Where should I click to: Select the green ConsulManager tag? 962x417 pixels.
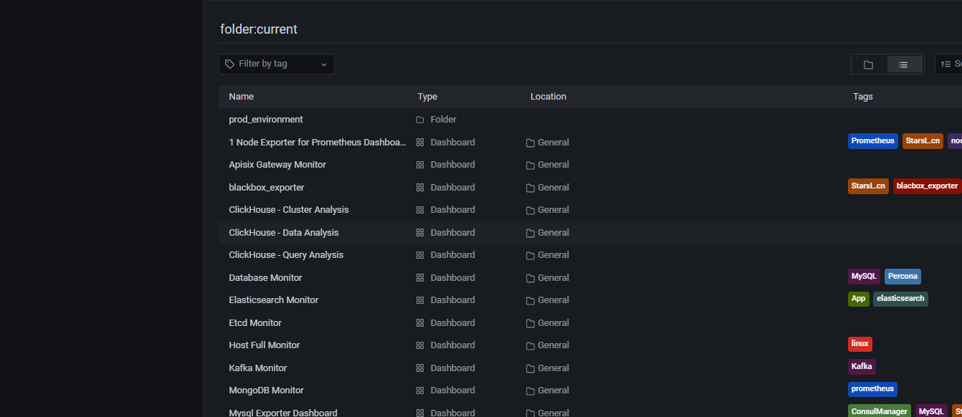(879, 412)
